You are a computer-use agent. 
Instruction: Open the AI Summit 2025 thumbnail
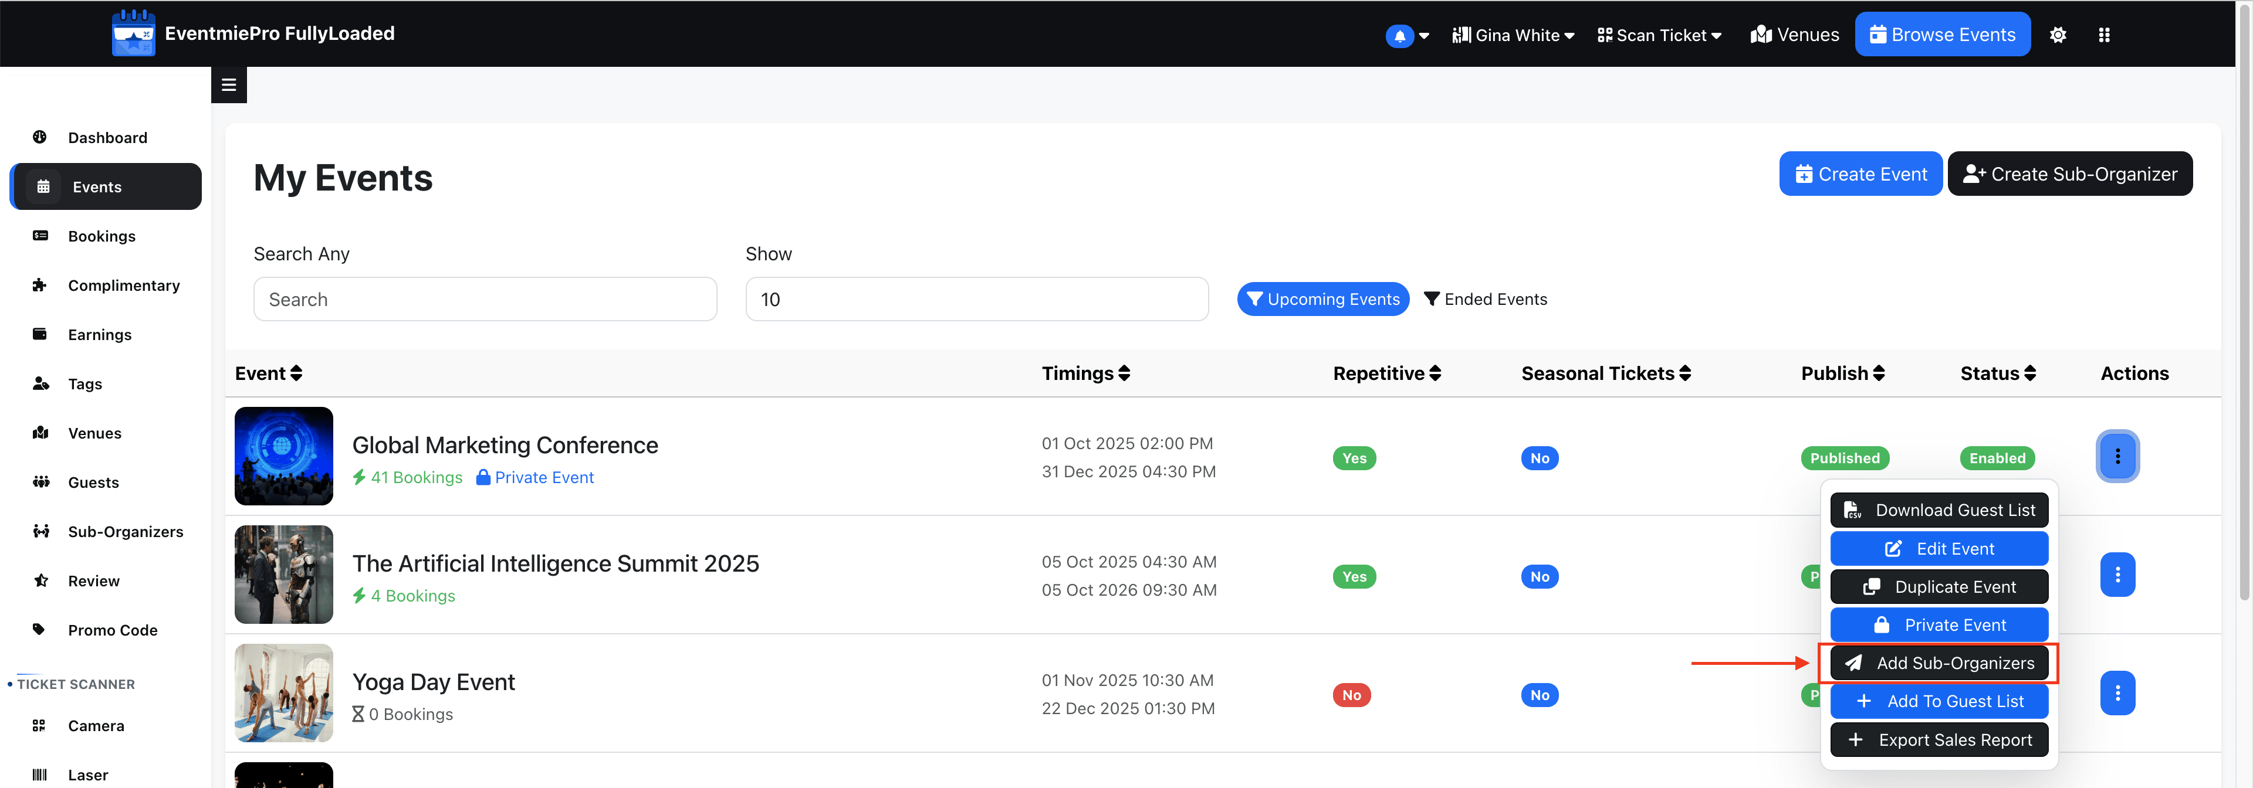click(283, 574)
